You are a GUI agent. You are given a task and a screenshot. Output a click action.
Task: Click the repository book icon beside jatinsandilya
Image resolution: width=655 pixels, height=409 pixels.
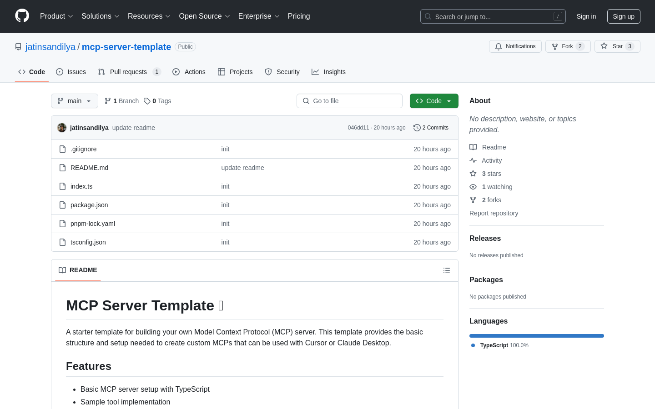coord(18,47)
